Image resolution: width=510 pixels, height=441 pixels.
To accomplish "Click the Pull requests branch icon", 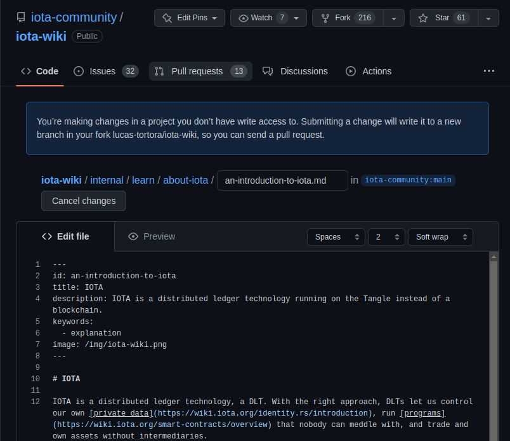I will [x=159, y=71].
